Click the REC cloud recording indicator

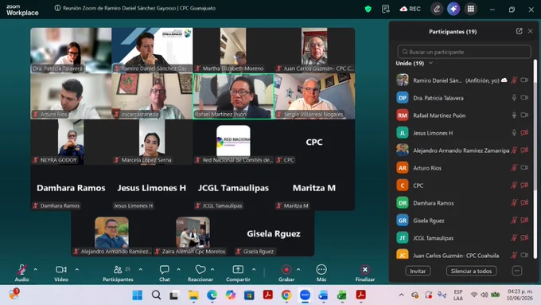[410, 9]
